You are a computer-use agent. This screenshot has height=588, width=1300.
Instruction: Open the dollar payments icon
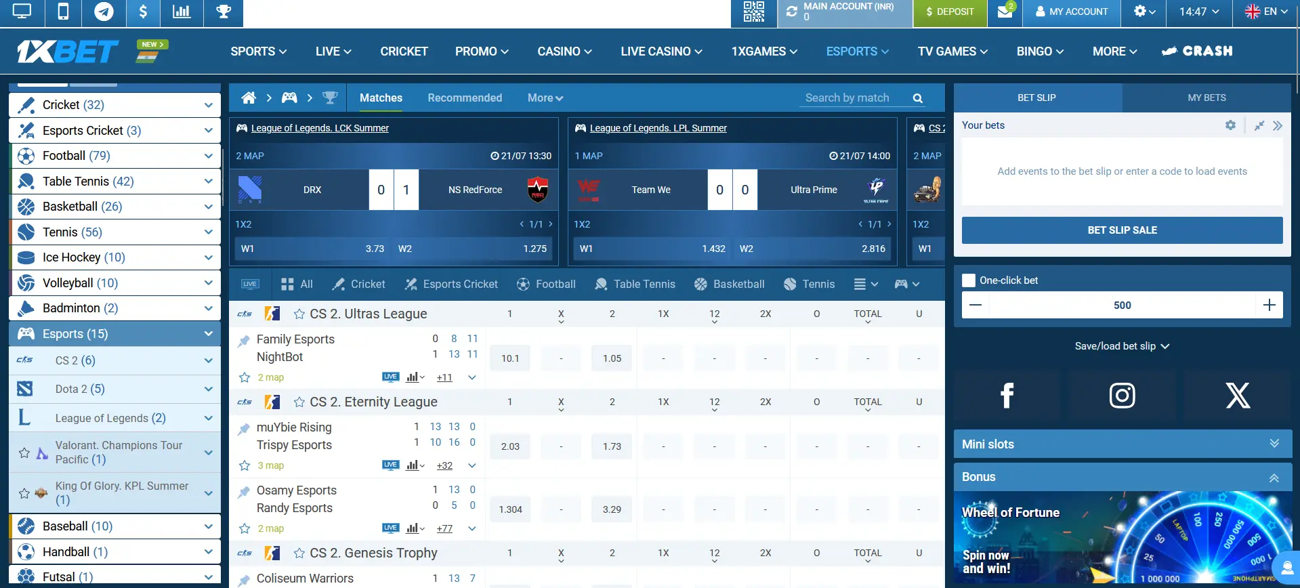coord(143,12)
